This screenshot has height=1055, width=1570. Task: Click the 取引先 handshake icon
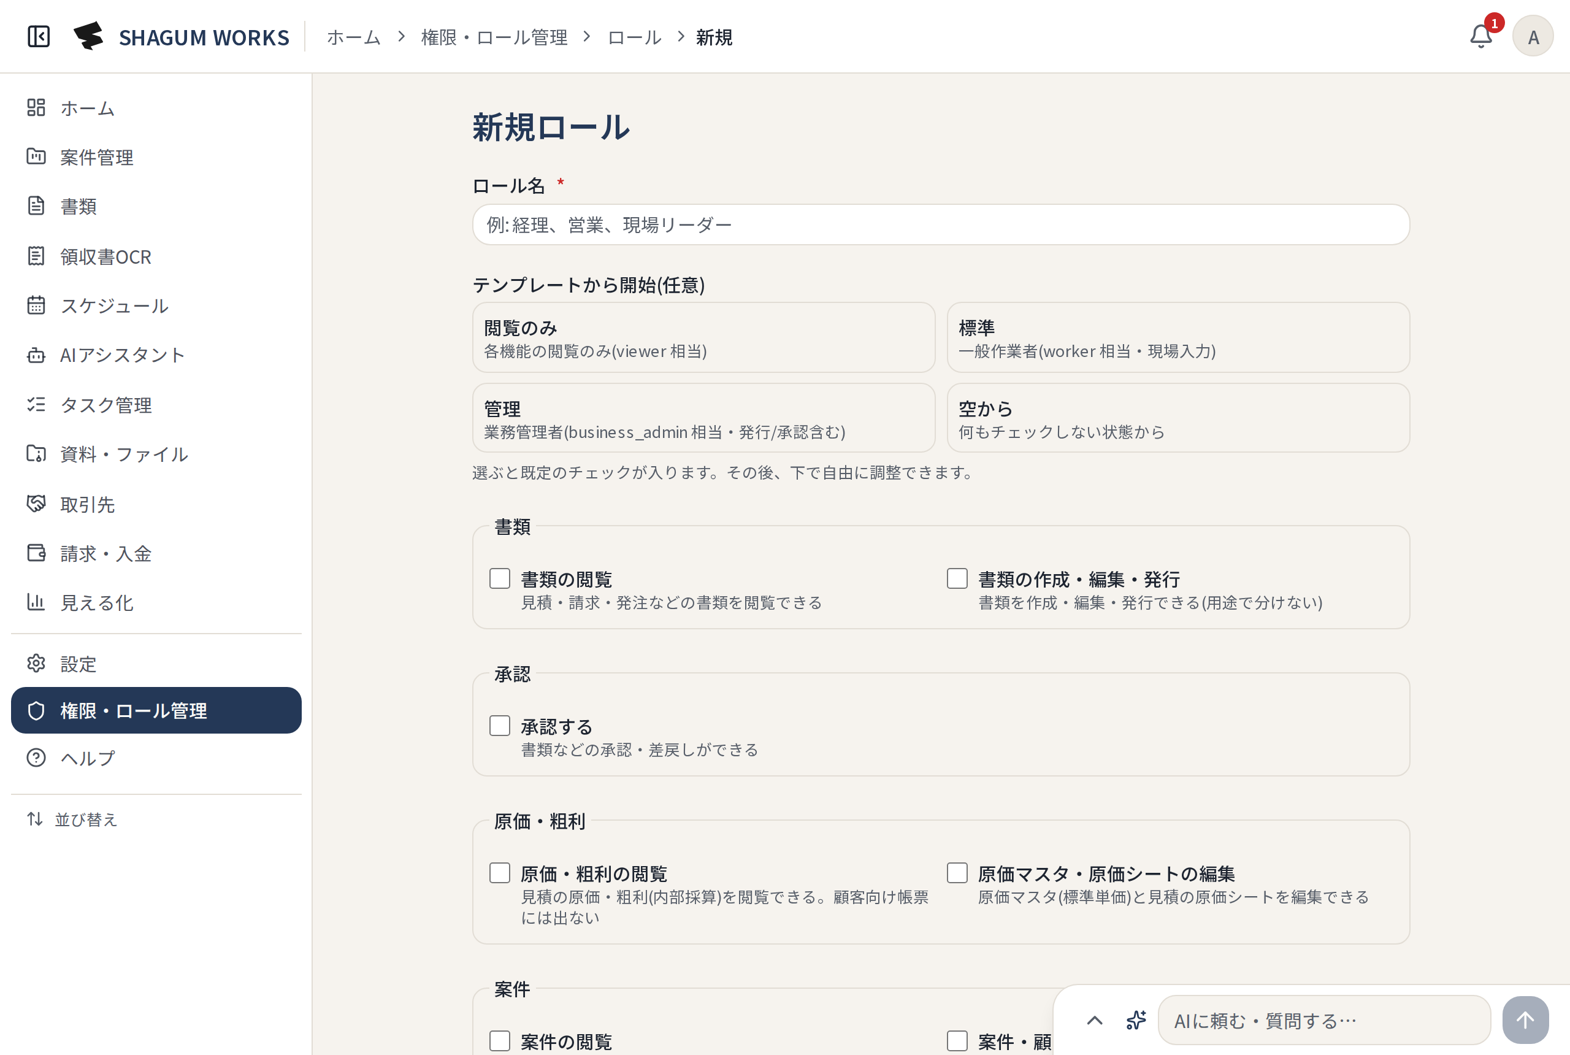[36, 504]
